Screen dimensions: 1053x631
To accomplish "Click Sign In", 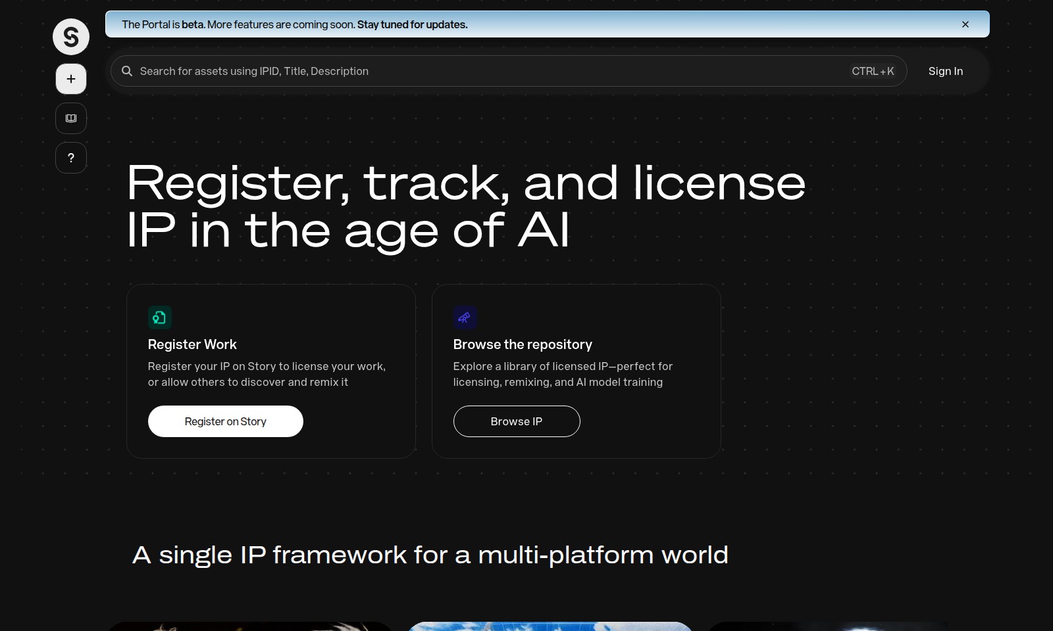I will click(946, 71).
